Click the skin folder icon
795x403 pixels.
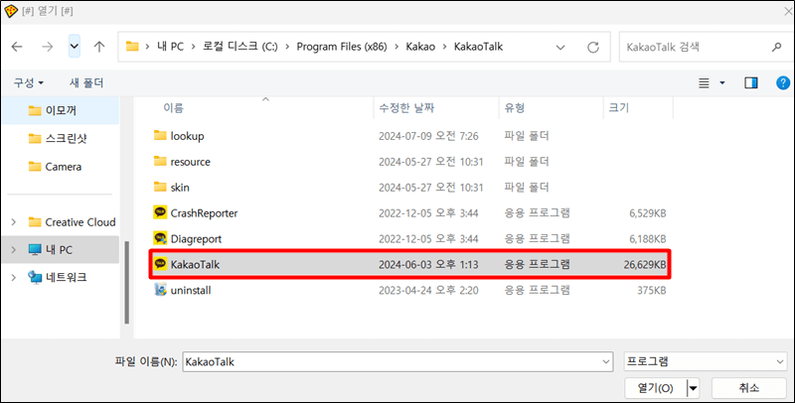[x=160, y=187]
